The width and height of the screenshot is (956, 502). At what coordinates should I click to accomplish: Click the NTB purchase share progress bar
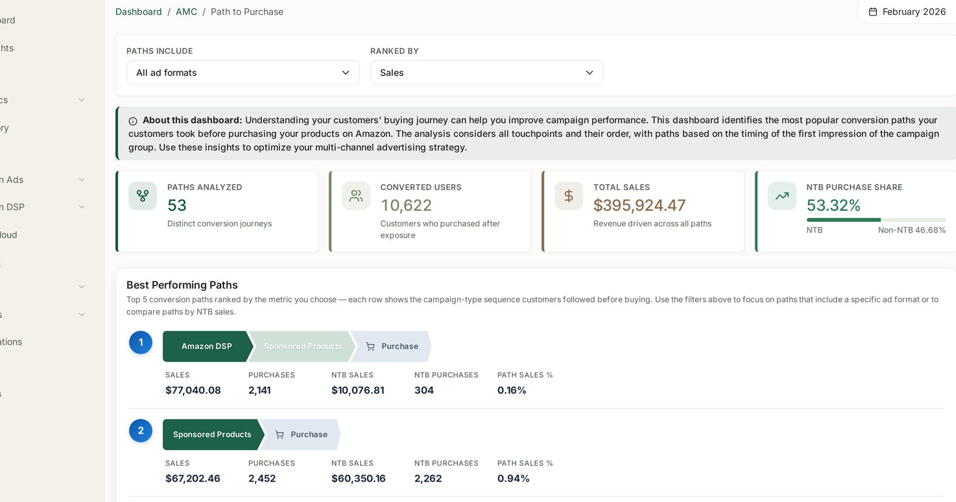(x=876, y=220)
